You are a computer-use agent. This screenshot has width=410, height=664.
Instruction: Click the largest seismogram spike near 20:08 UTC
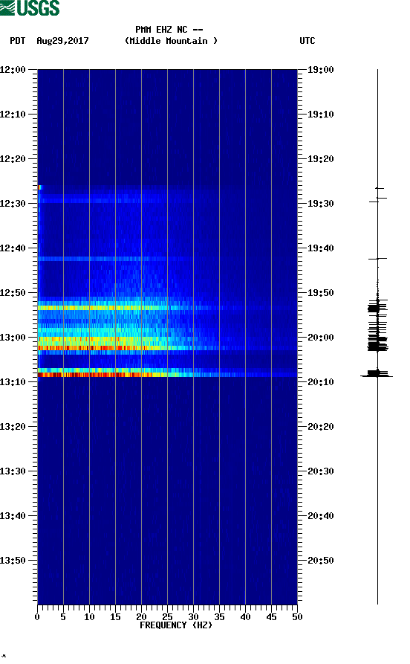(x=377, y=375)
